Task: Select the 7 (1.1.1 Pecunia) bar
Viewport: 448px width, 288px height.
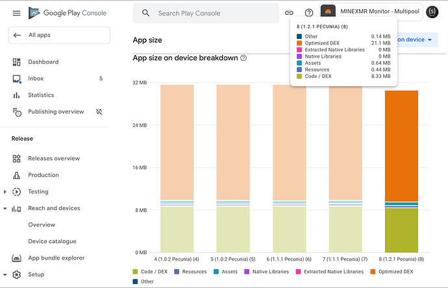Action: pos(345,169)
